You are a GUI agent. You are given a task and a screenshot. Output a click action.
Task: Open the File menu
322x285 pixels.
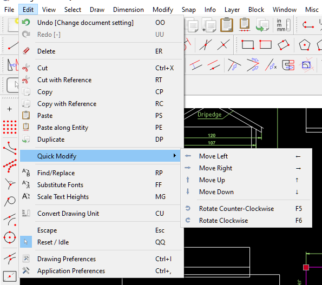[x=9, y=10]
